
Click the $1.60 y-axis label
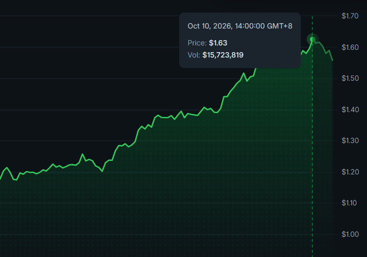[350, 47]
